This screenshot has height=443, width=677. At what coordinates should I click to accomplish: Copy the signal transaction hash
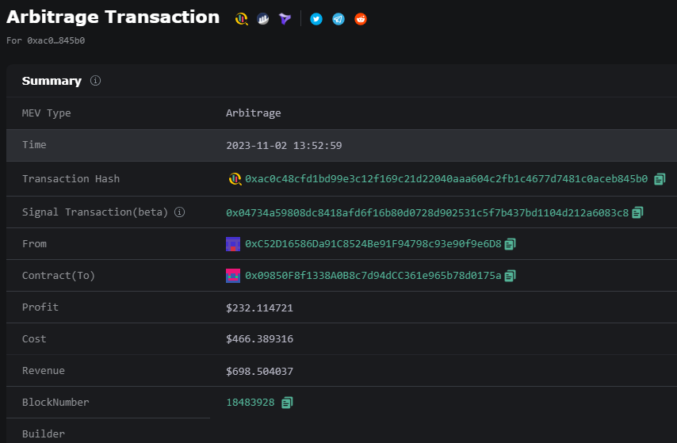coord(637,212)
